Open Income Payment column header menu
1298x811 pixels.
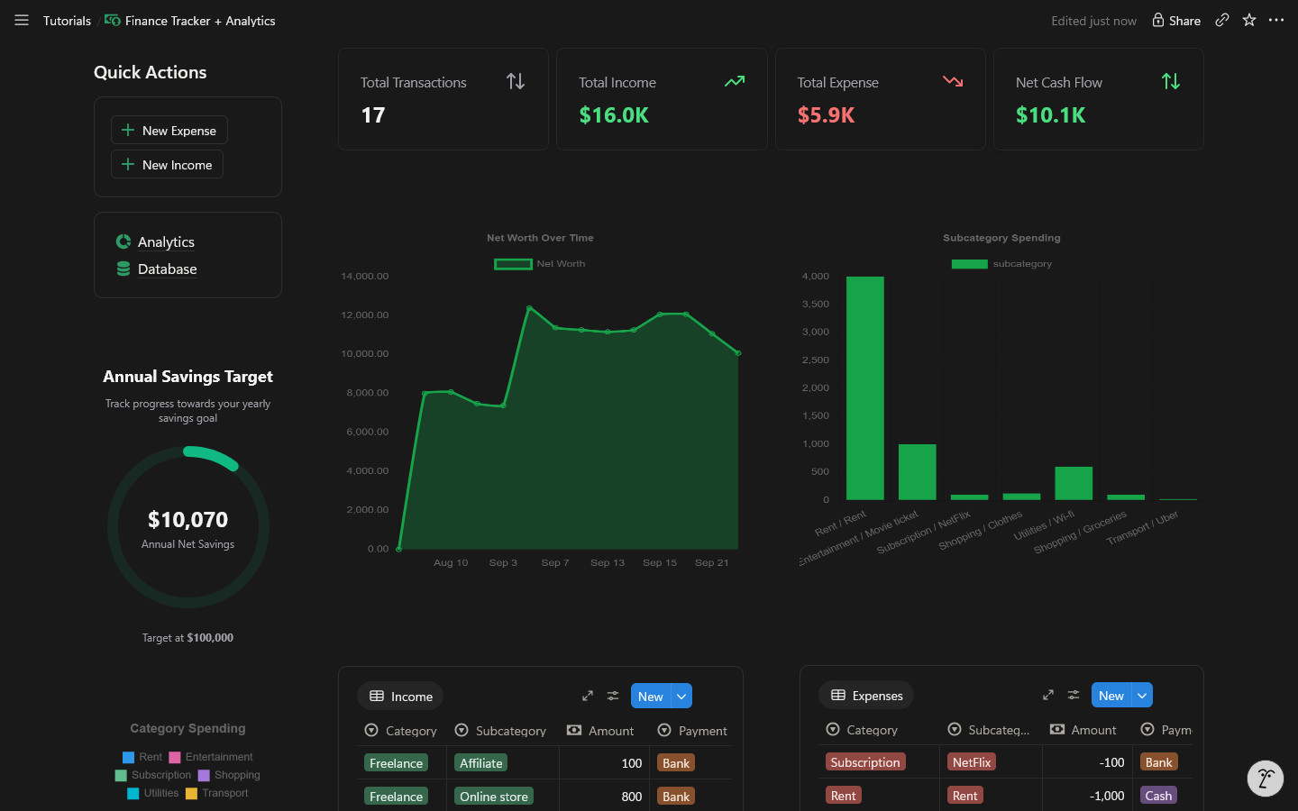point(692,731)
